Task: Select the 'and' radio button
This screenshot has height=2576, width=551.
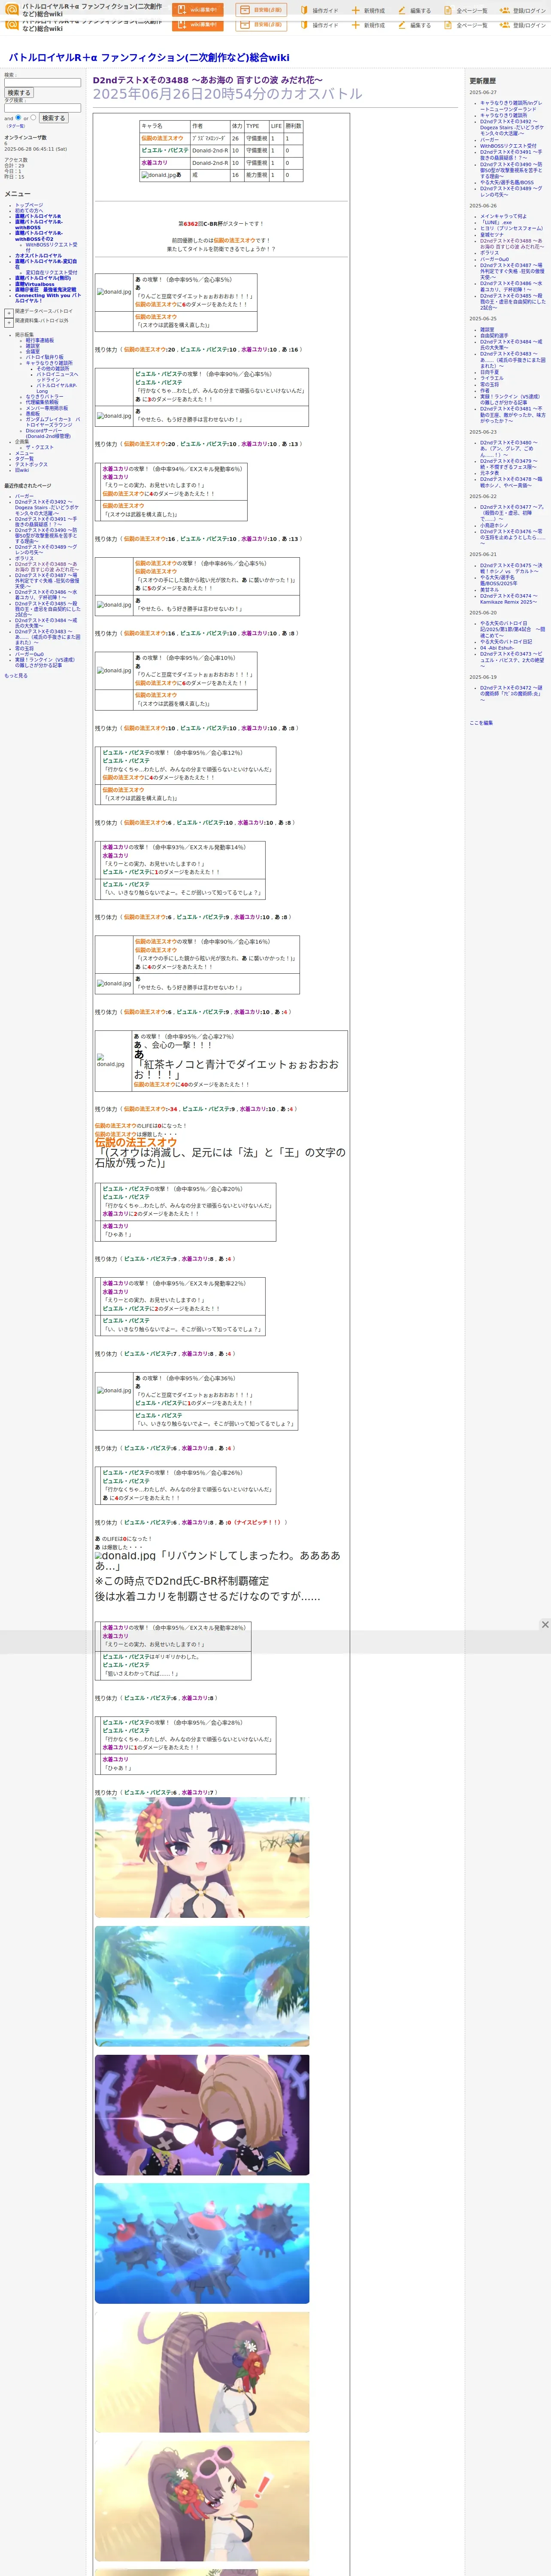Action: click(x=19, y=118)
